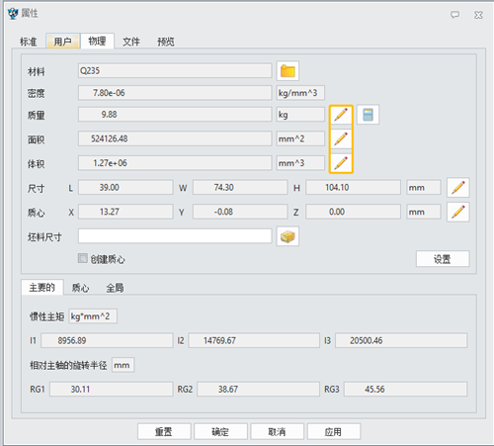
Task: Click the 质量 field showing 9.88
Action: coord(175,115)
